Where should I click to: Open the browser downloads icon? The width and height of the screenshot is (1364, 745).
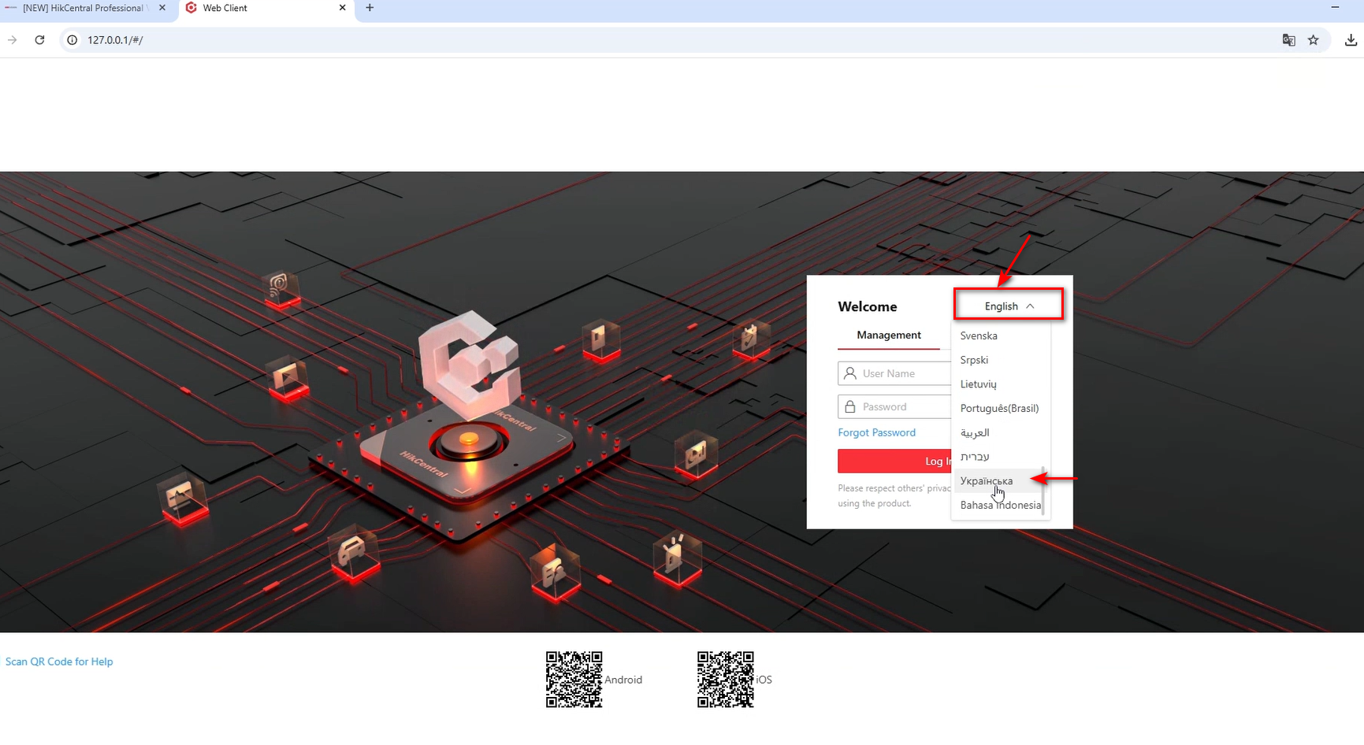click(x=1351, y=40)
